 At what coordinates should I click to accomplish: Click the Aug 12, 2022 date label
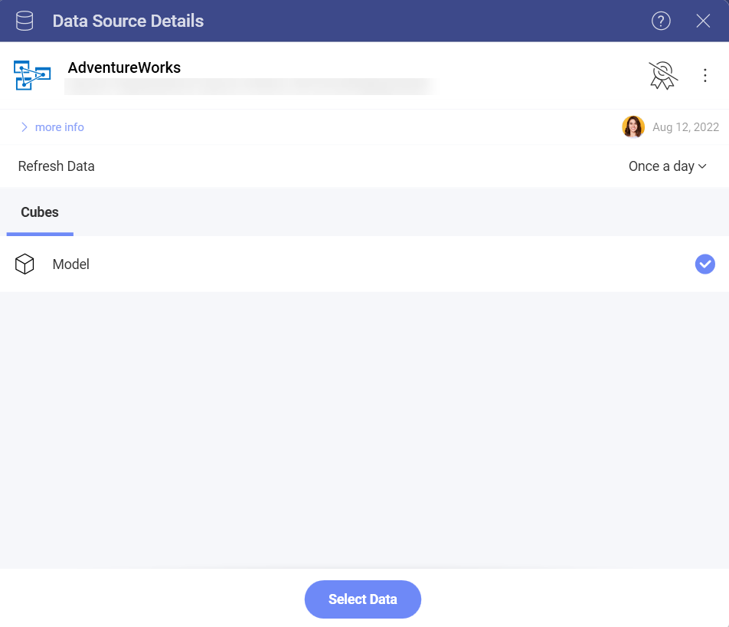click(x=685, y=126)
